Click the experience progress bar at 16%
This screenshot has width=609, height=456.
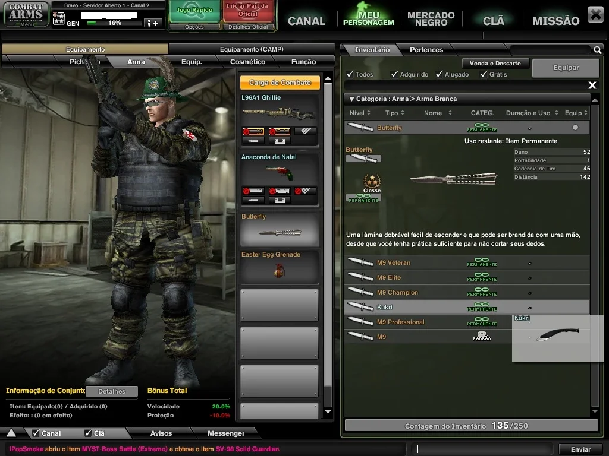tap(115, 23)
